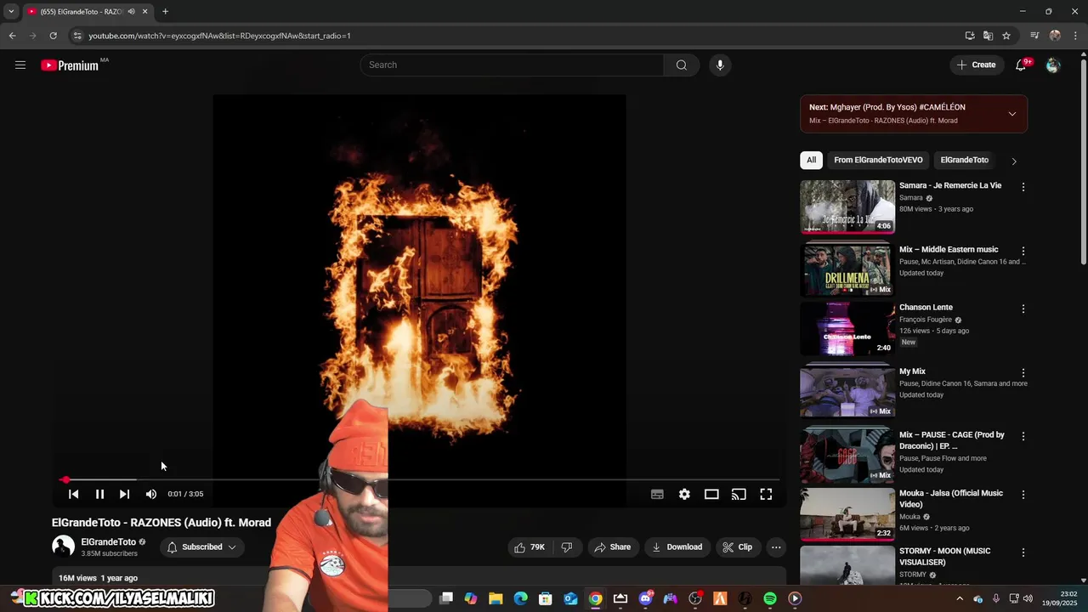Open File Explorer from taskbar

496,598
